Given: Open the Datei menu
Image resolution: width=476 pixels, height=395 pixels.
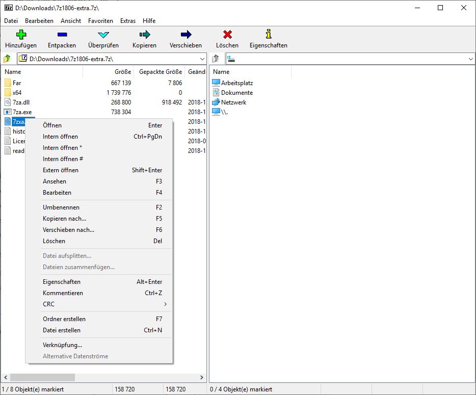Looking at the screenshot, I should click(x=11, y=21).
